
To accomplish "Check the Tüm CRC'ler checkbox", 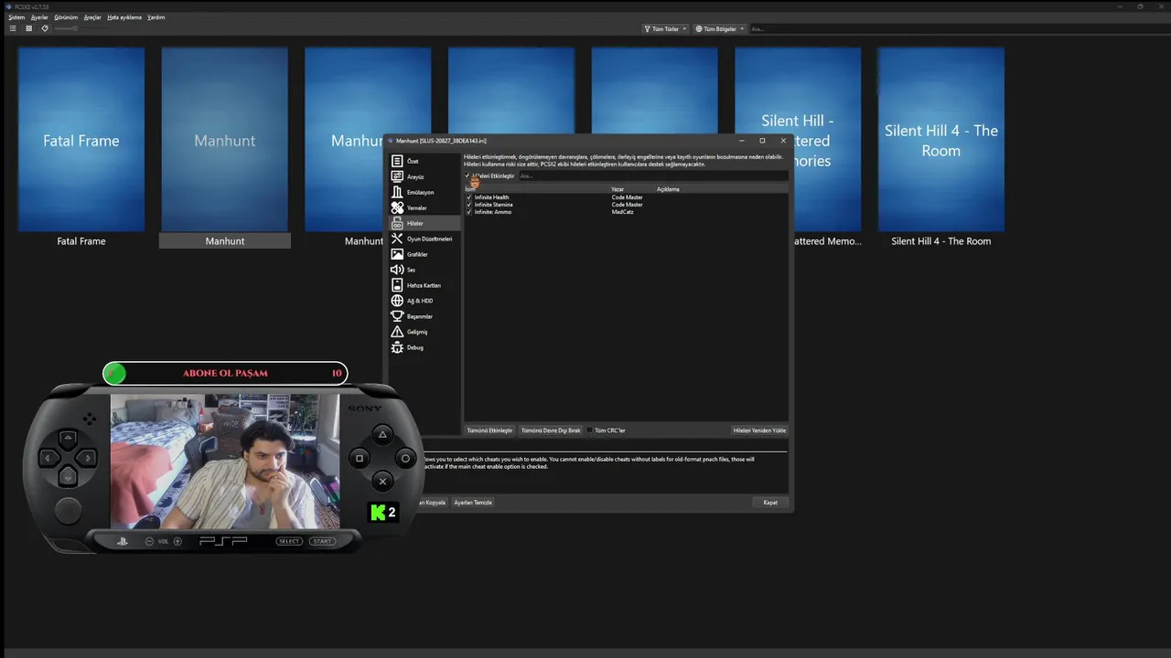I will point(590,430).
